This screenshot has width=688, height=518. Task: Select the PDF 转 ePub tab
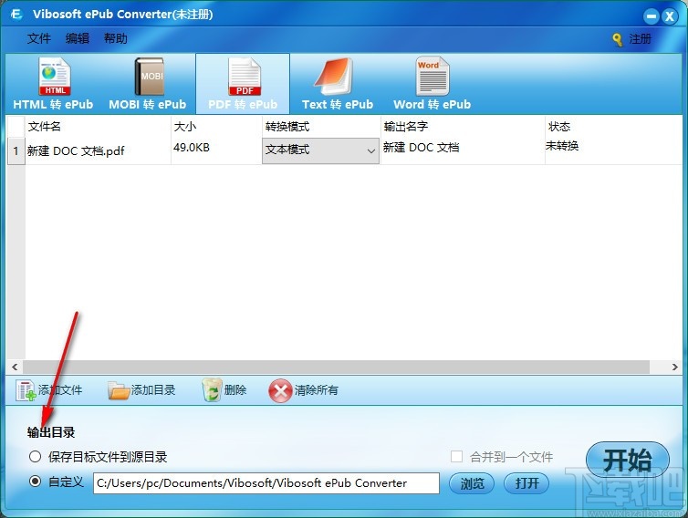(x=243, y=84)
